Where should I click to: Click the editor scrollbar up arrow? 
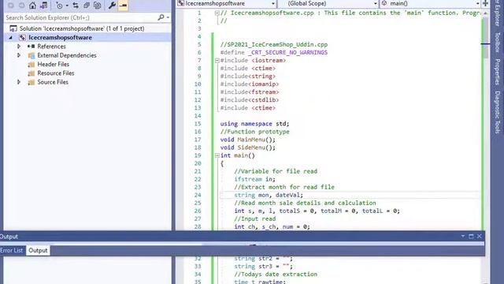(485, 13)
